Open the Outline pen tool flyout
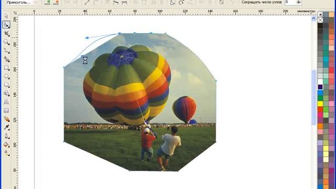The height and width of the screenshot is (189, 336). coord(6,136)
